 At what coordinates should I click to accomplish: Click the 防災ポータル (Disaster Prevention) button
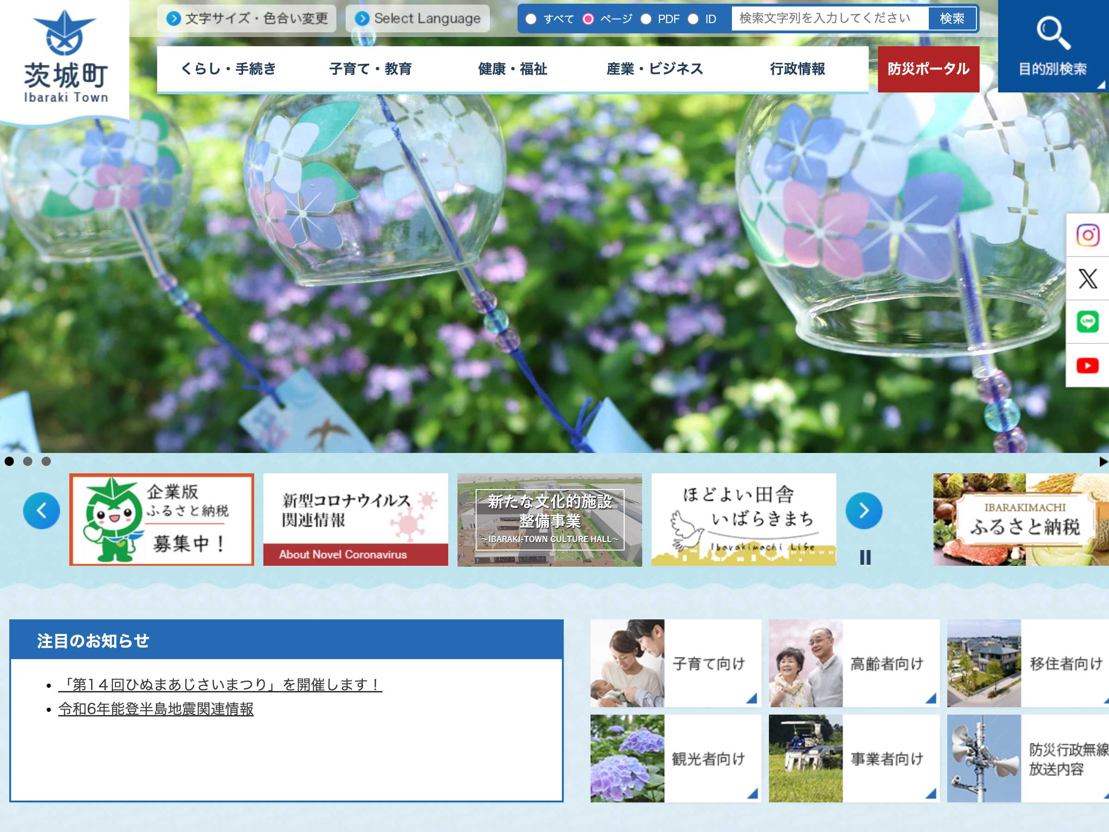(x=928, y=69)
